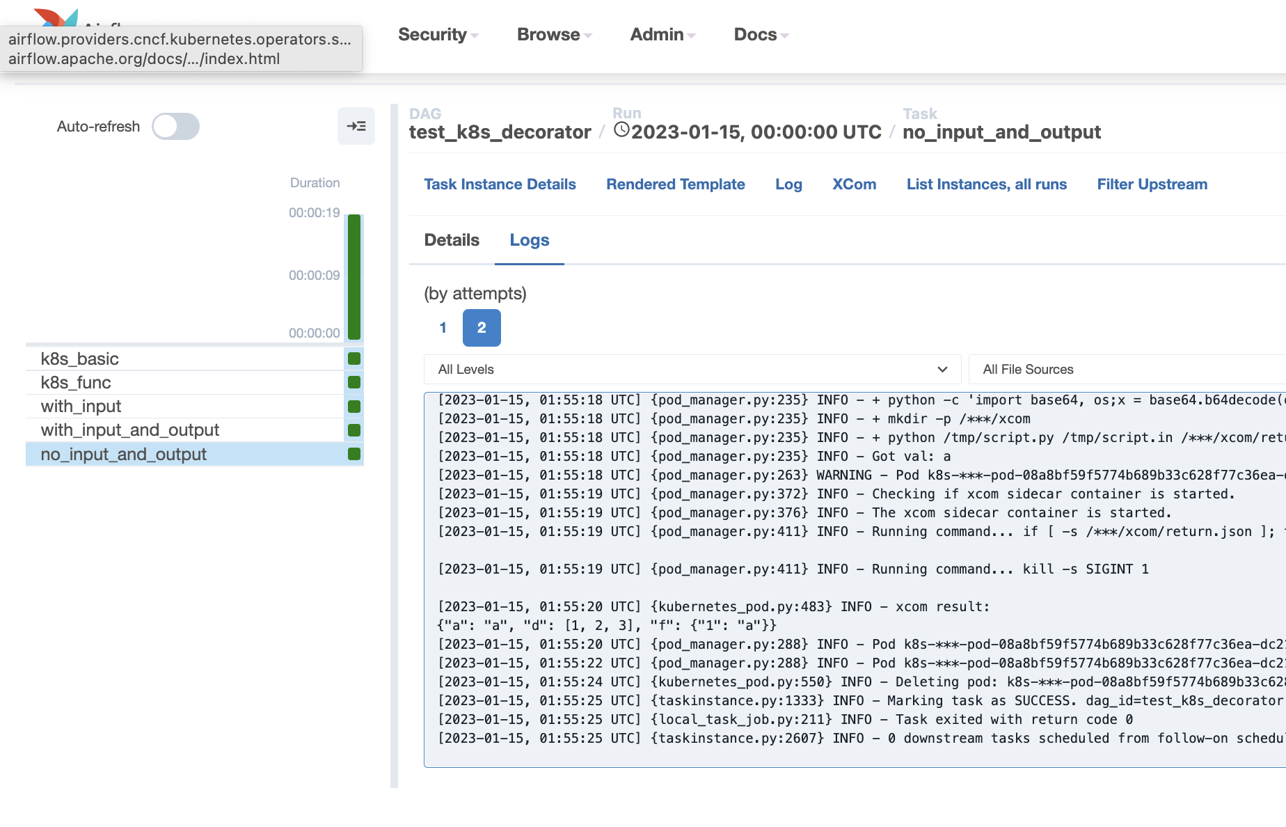Viewport: 1286px width, 827px height.
Task: Open the All Levels dropdown
Action: (692, 370)
